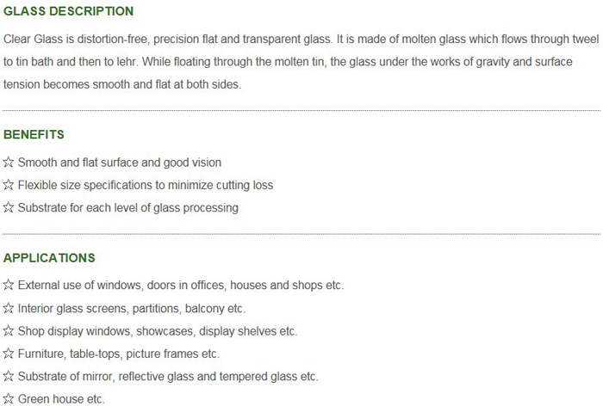Click star icon beside Green house etc.
Image resolution: width=603 pixels, height=406 pixels.
pyautogui.click(x=9, y=398)
